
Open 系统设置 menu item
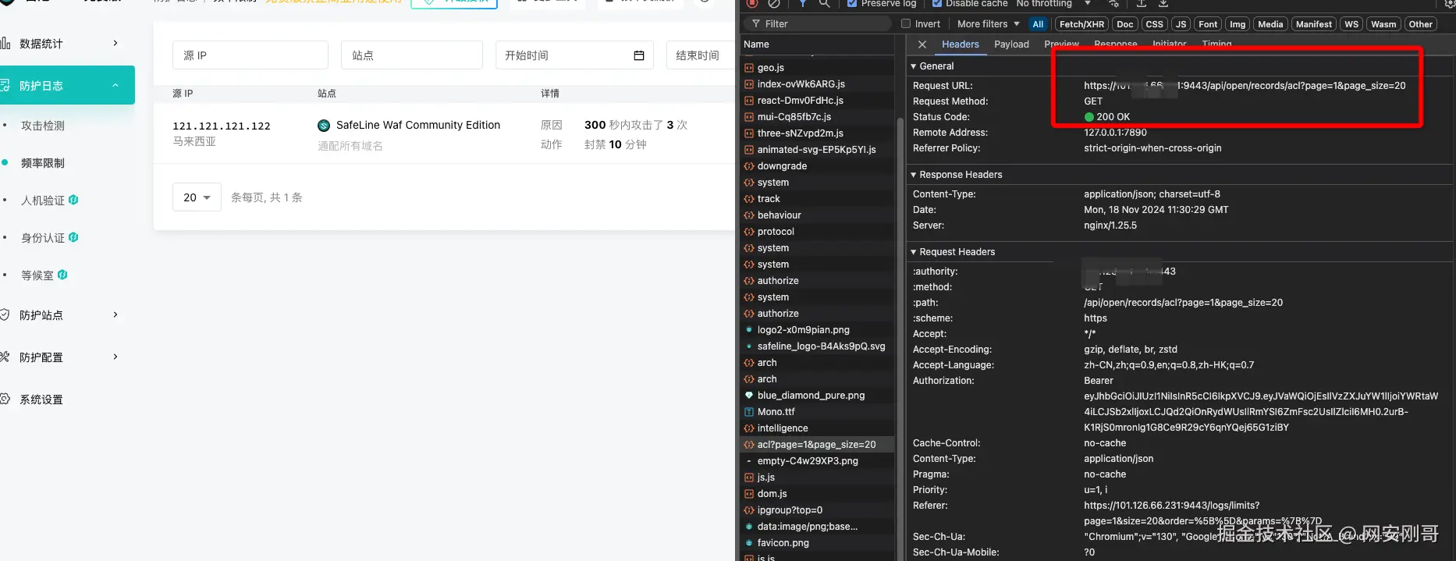(x=41, y=399)
